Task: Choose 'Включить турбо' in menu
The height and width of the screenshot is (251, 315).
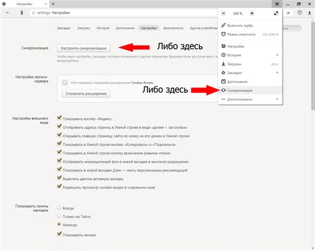Action: pos(250,25)
